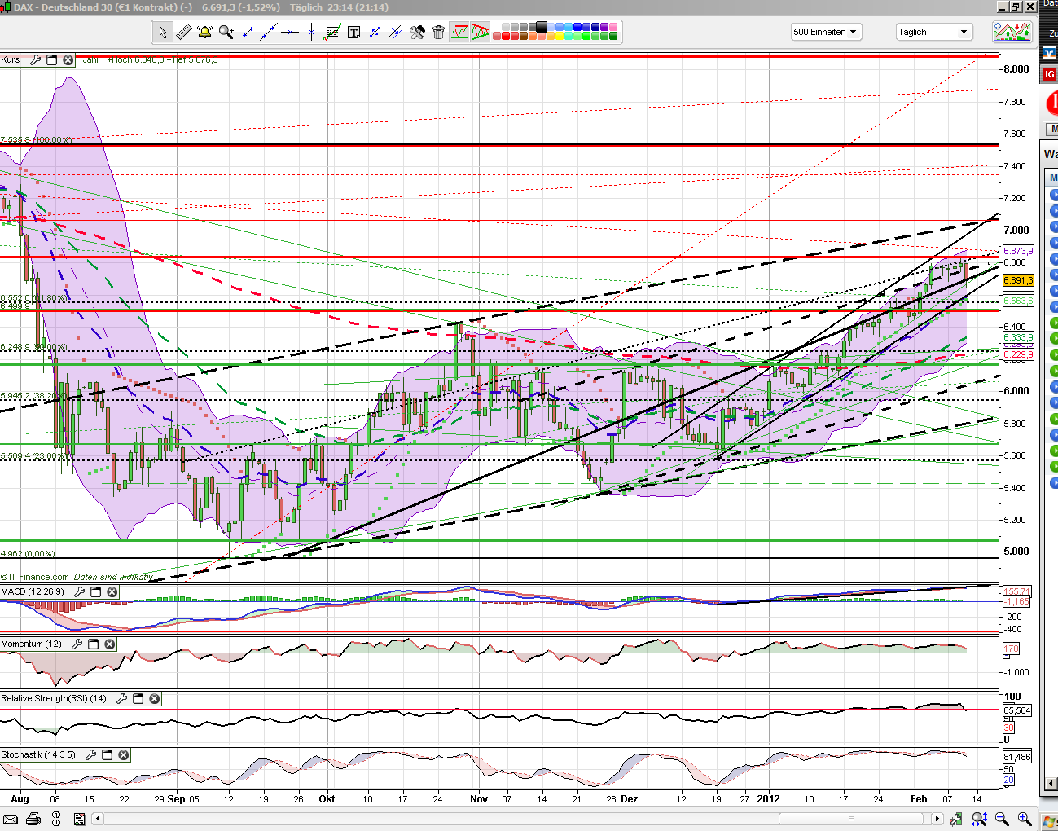Open Kurs panel wrench settings
1058x831 pixels.
point(35,59)
